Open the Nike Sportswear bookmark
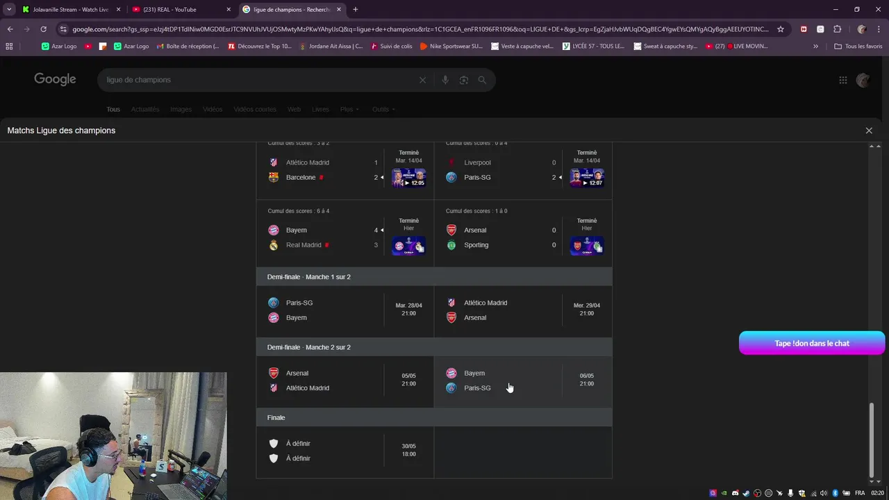This screenshot has width=889, height=500. point(451,47)
